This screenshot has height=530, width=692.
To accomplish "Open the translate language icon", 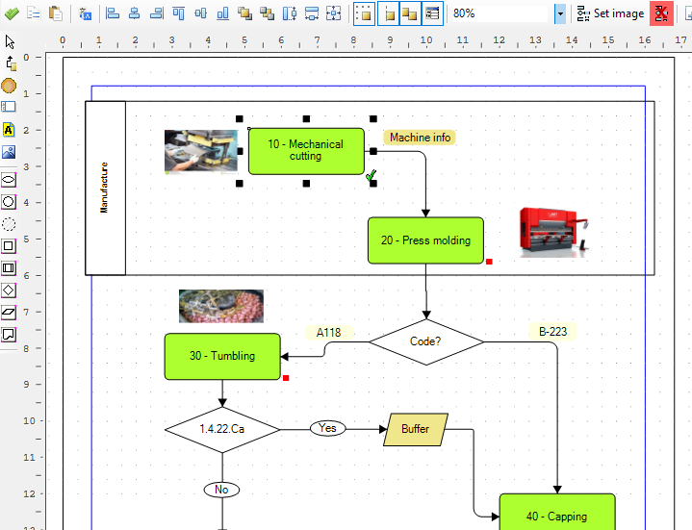I will coord(85,13).
